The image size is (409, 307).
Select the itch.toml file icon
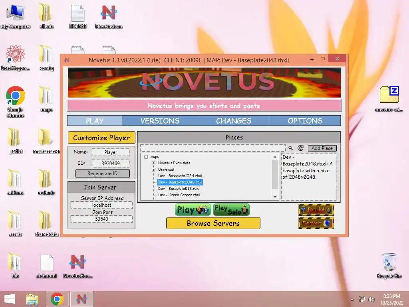(46, 265)
